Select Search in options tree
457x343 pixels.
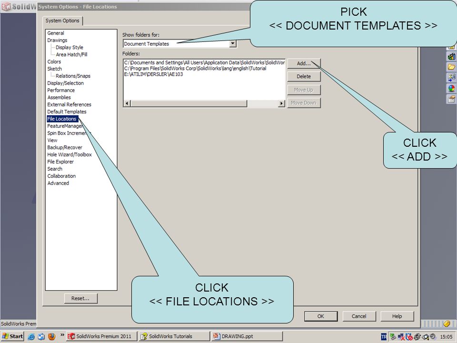[55, 169]
